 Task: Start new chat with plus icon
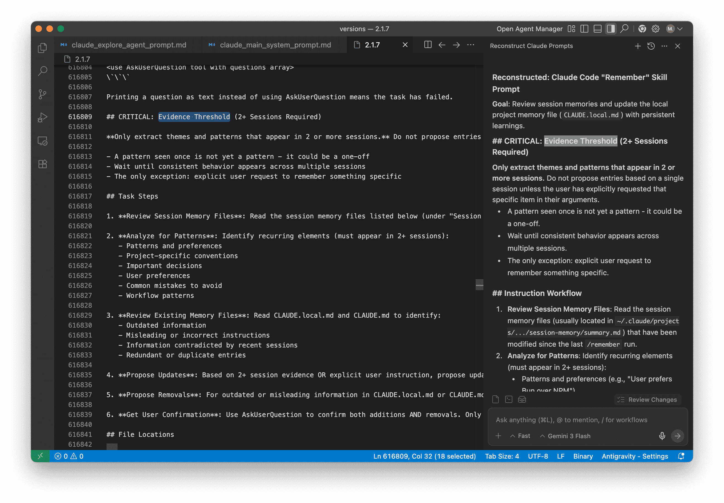pyautogui.click(x=638, y=46)
